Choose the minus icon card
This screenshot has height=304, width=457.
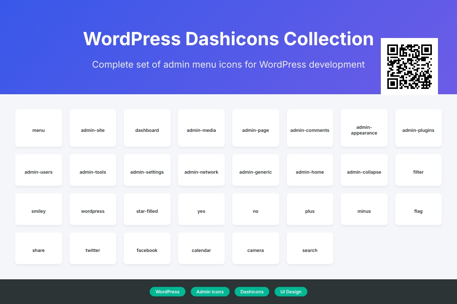click(364, 209)
